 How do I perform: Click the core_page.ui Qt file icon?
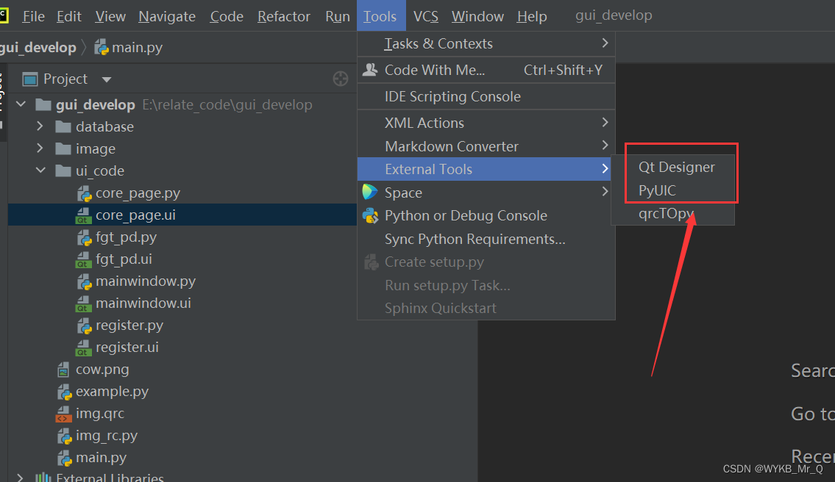tap(84, 216)
